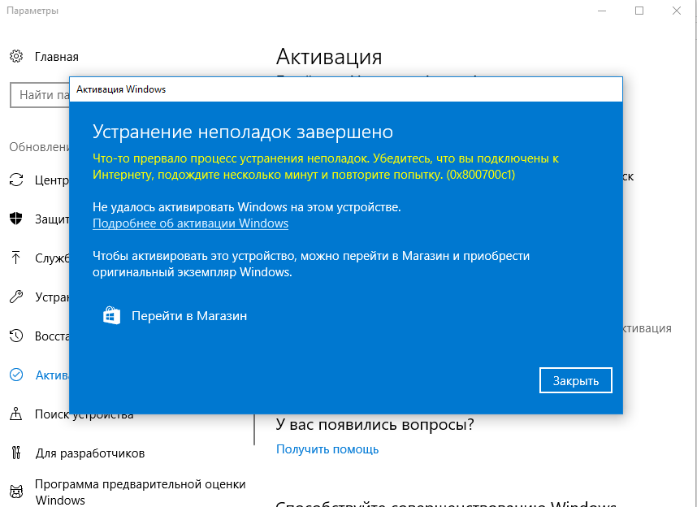
Task: Click the yellow error message with code 0x800700c1
Action: [x=326, y=167]
